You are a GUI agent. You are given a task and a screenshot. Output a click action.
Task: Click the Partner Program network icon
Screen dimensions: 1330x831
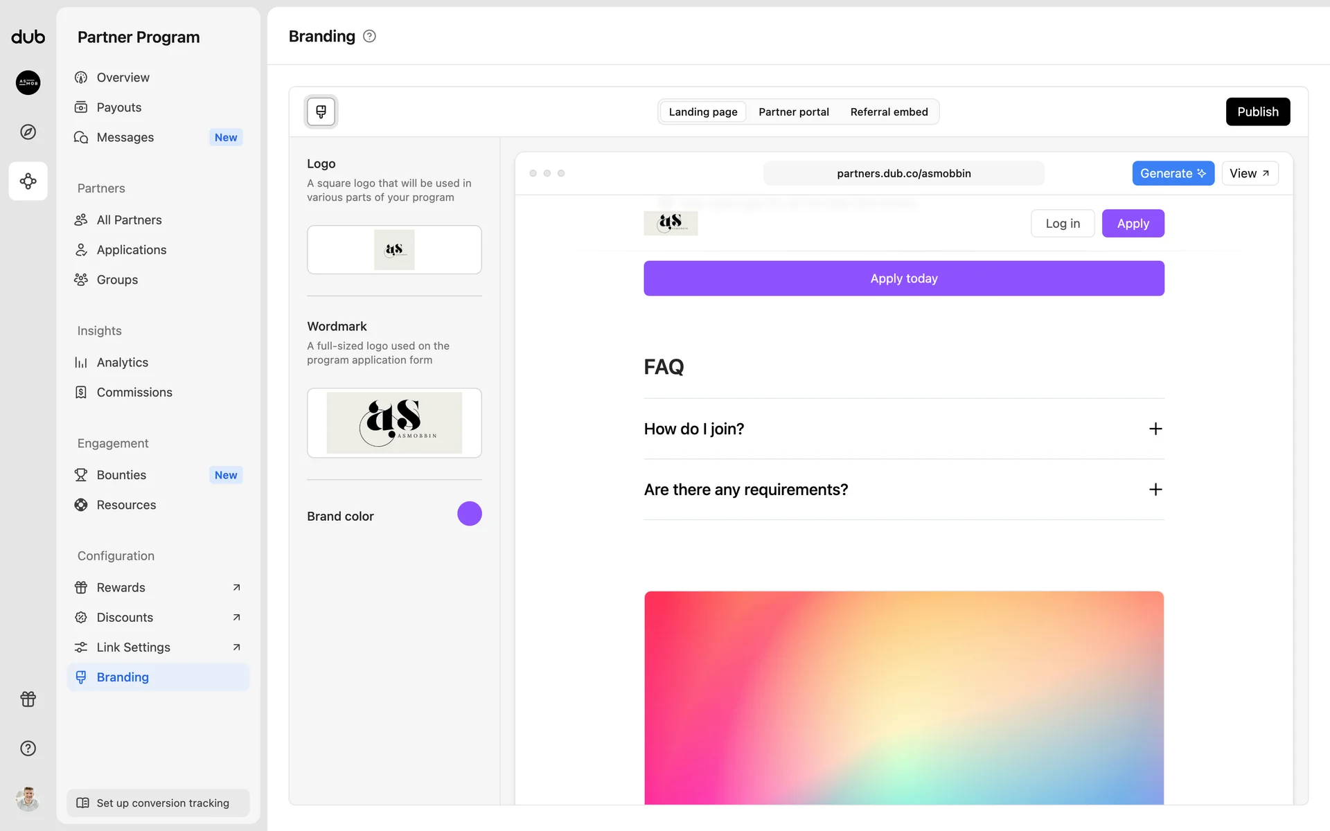point(28,181)
